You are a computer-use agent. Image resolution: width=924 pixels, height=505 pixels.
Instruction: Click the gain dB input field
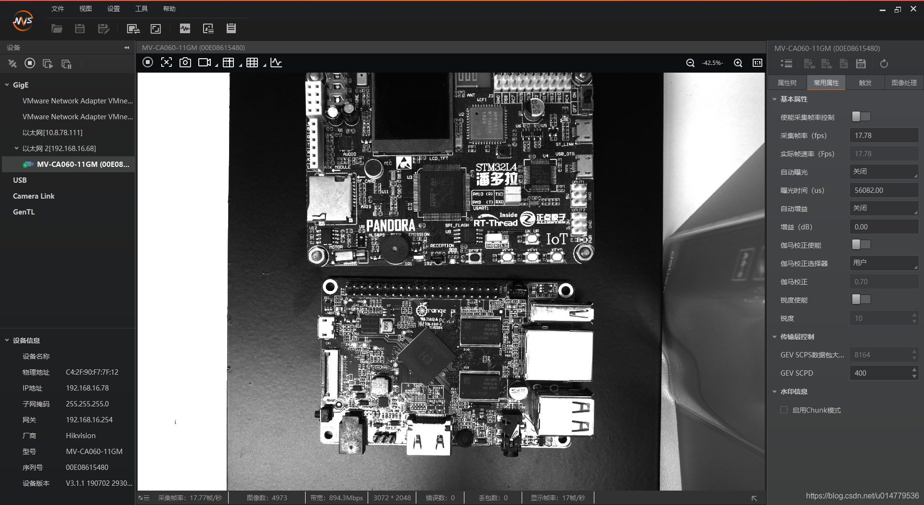click(x=884, y=227)
